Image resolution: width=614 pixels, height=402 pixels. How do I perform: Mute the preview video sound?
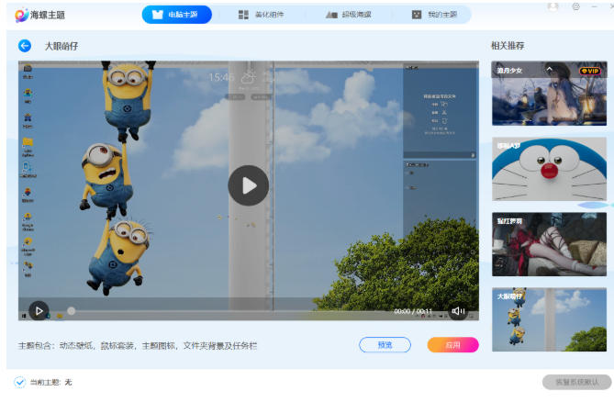[x=458, y=311]
